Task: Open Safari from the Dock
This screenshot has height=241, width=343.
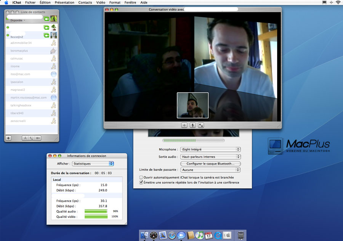Action: tap(172, 235)
